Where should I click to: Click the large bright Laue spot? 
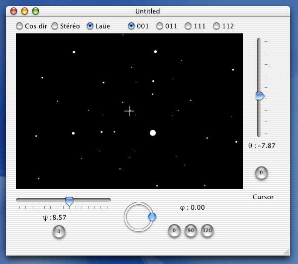(153, 133)
